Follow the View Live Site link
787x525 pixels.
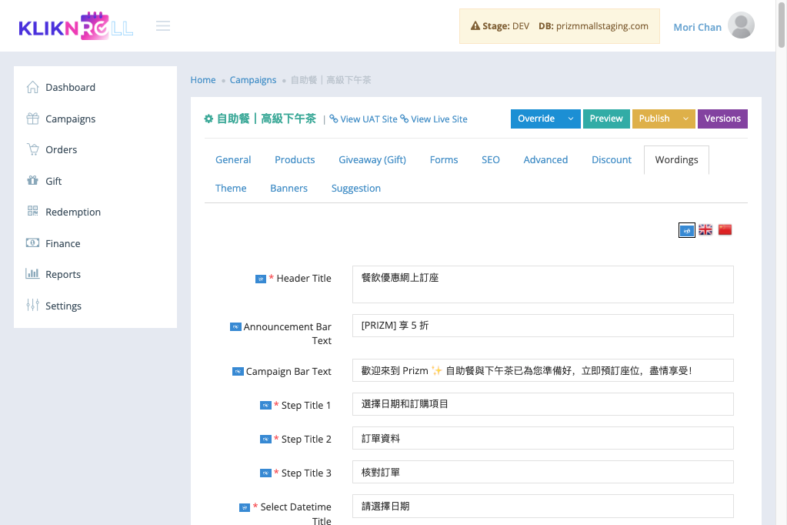(439, 119)
